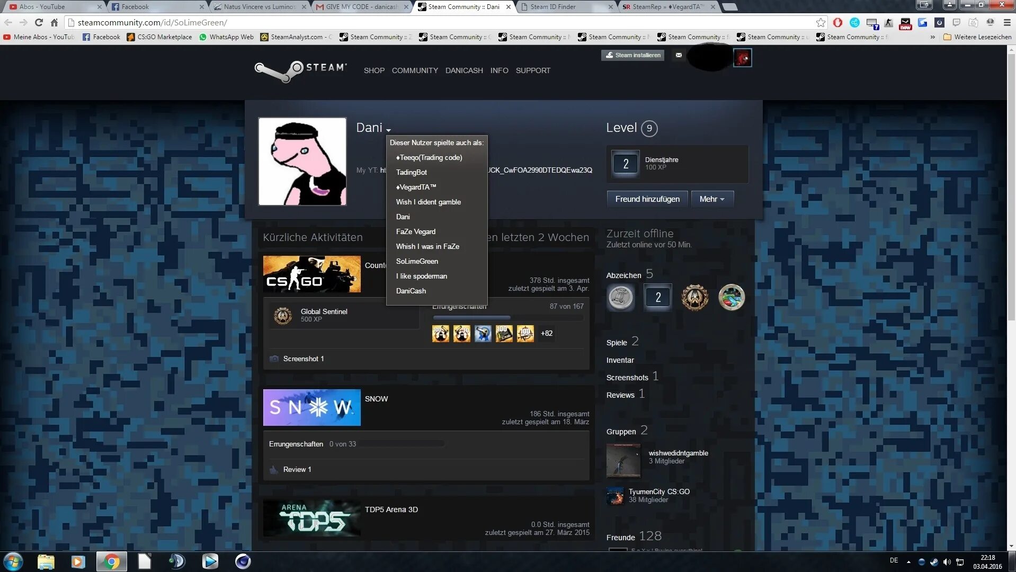Click the red user avatar in the header
Screen dimensions: 1016x572
[x=742, y=57]
